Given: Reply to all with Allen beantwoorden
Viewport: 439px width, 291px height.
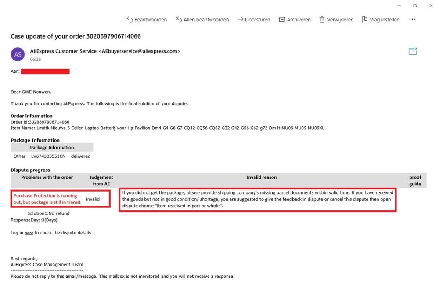Looking at the screenshot, I should (x=202, y=20).
